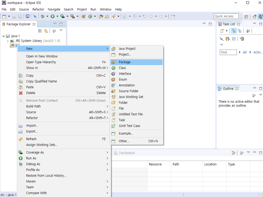263x197 pixels.
Task: Click Collapse All icon in Task List
Action: click(x=234, y=39)
